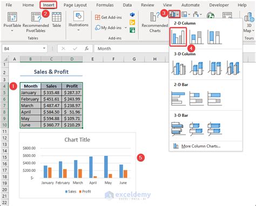Select 2-D Clustered Column chart
256x206 pixels.
click(178, 37)
